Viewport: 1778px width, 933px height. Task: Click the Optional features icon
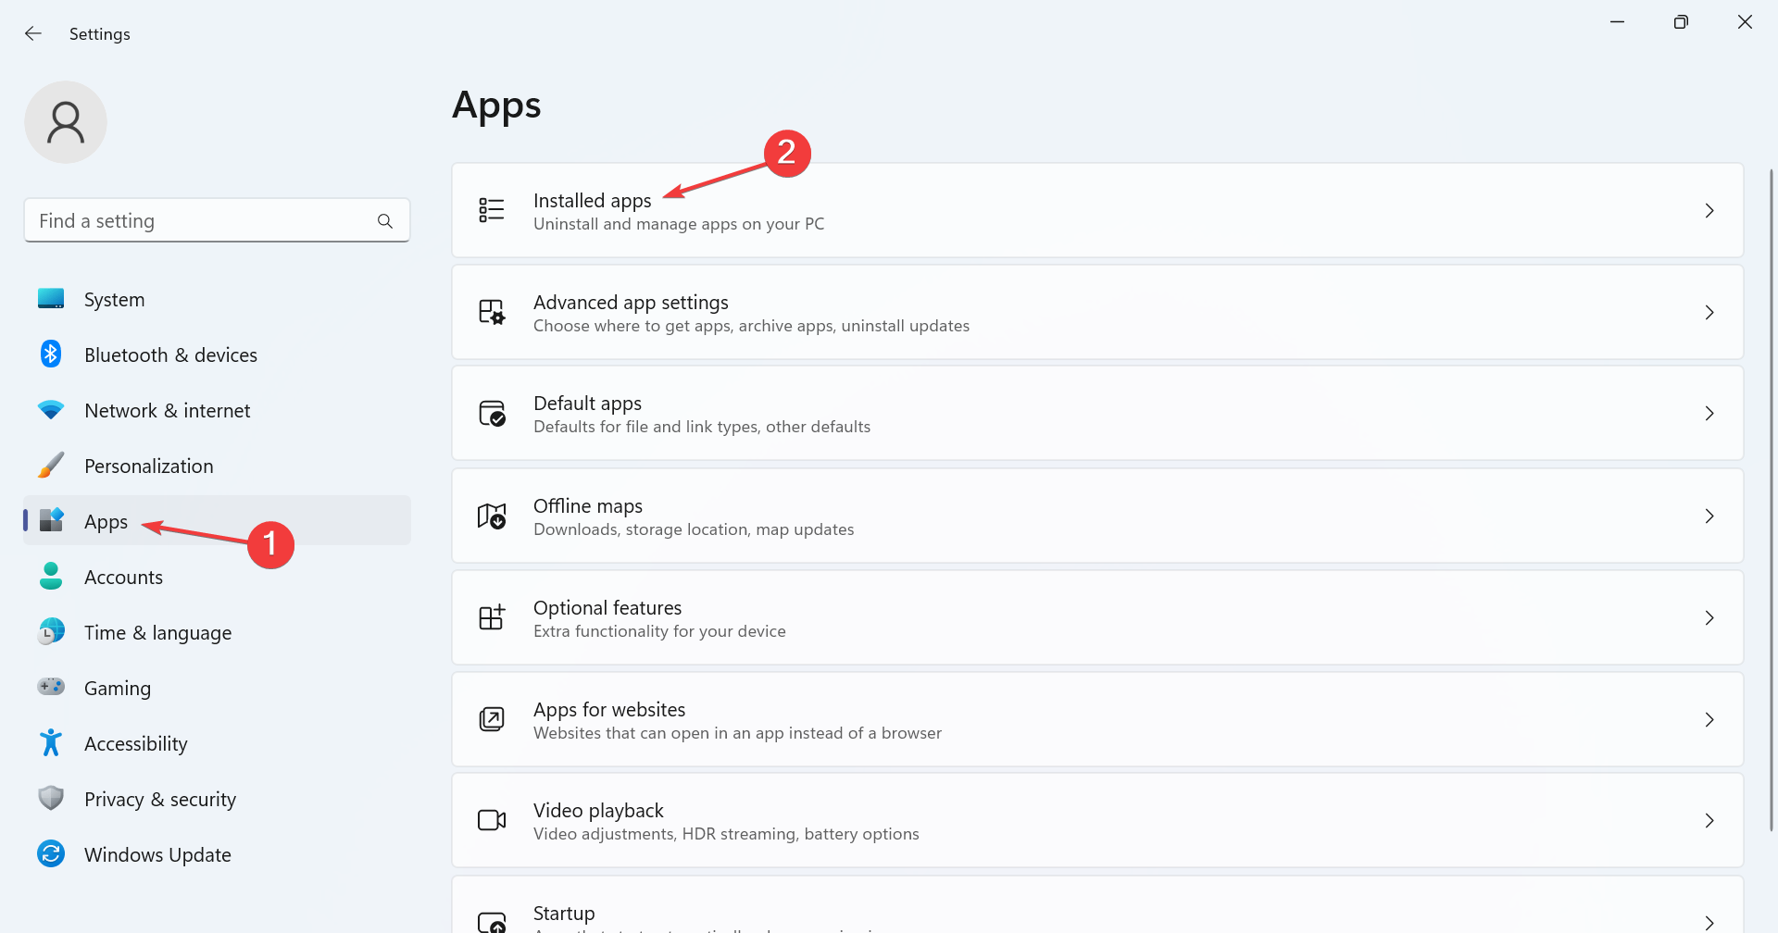coord(492,617)
